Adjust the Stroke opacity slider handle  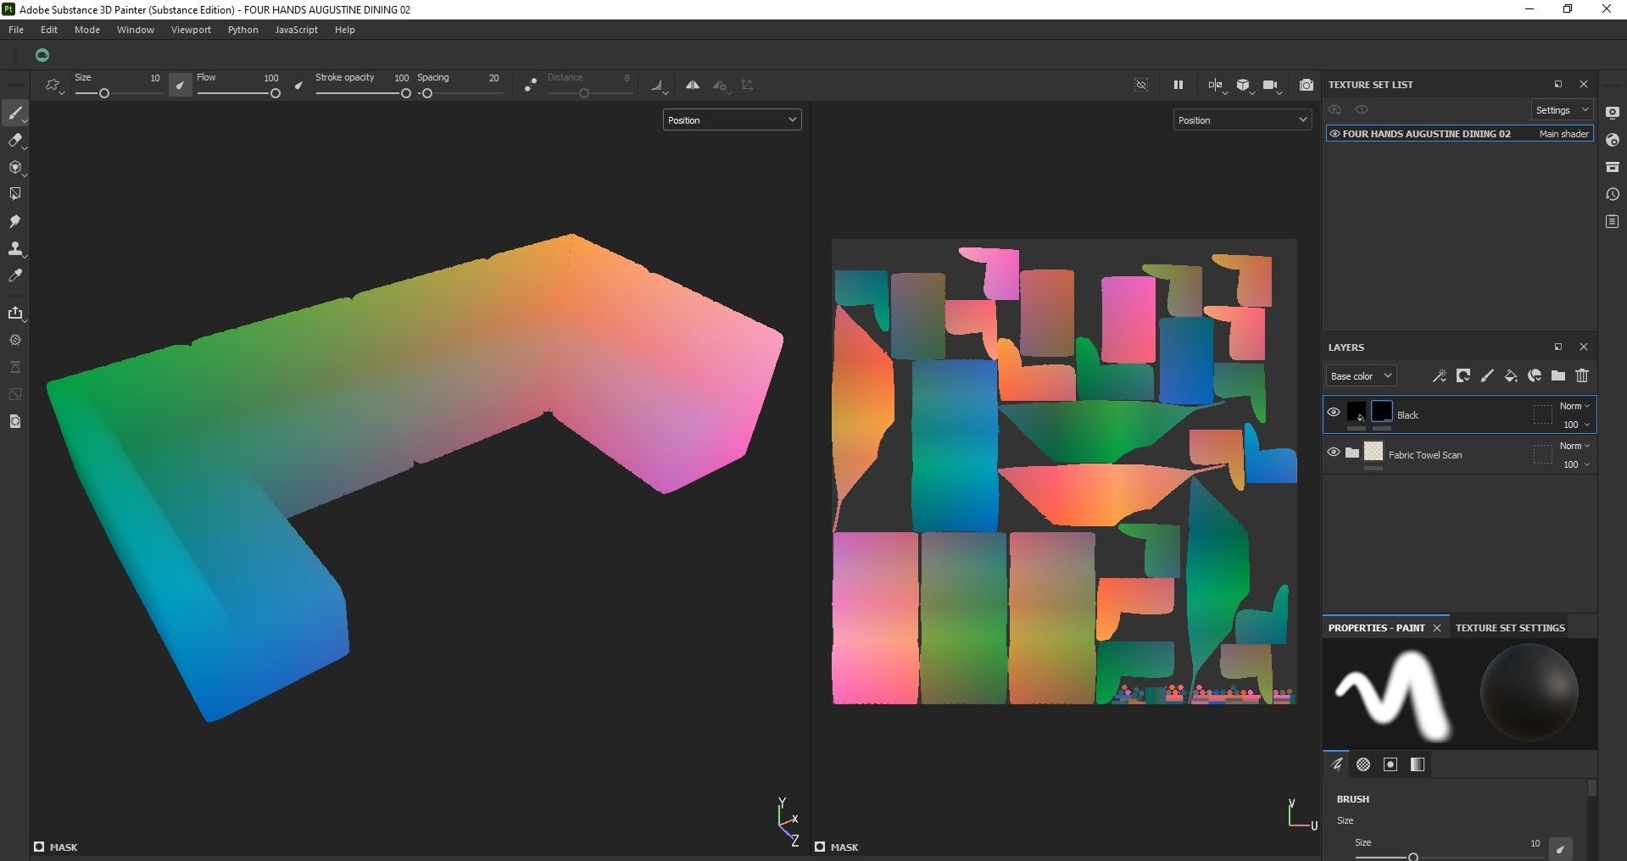click(x=406, y=93)
